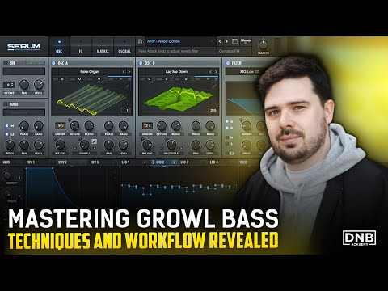Click the save preset disk icon
Screen dimensions: 388x291
pos(140,41)
